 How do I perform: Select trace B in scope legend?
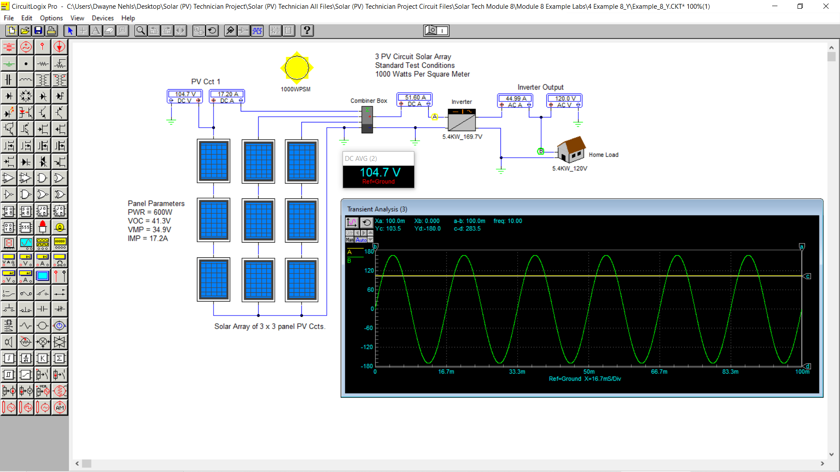(349, 260)
